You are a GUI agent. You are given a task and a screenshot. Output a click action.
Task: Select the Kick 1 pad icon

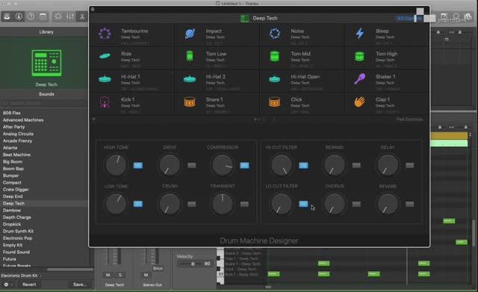click(x=105, y=102)
